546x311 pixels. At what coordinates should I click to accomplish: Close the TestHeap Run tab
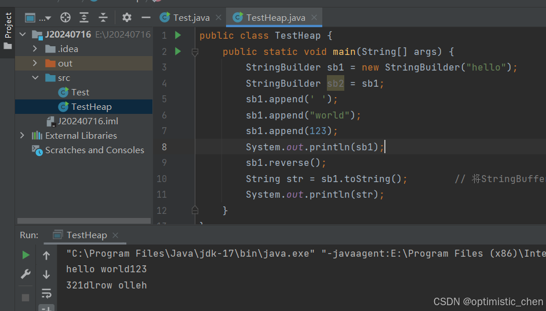click(x=115, y=235)
